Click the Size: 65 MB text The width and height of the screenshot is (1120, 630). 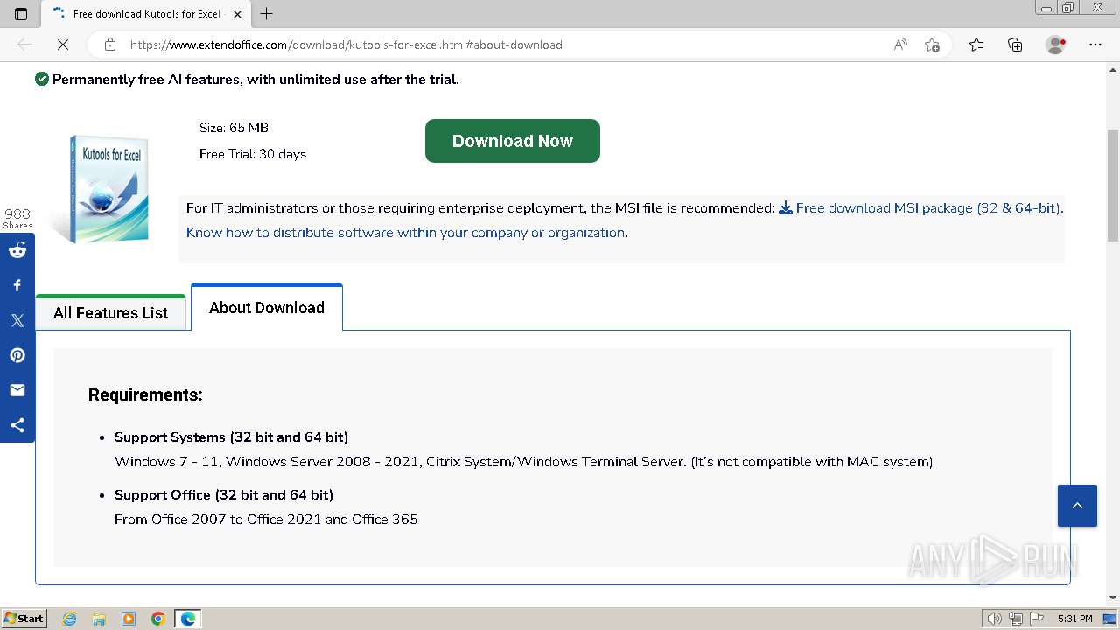coord(234,128)
